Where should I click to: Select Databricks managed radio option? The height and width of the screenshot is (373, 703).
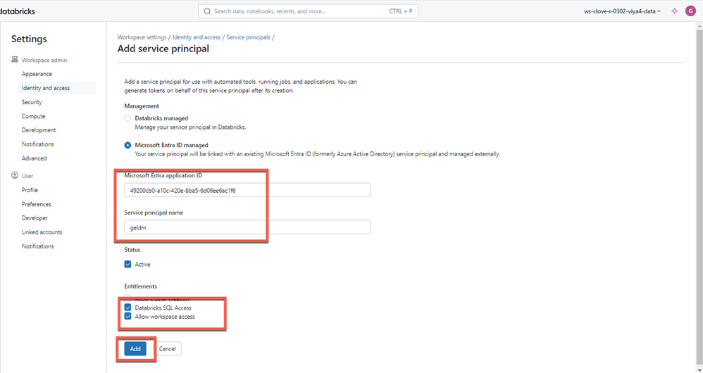(128, 118)
